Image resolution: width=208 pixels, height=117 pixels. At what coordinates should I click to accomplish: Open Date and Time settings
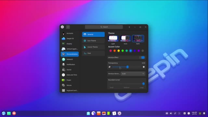[x=70, y=75]
